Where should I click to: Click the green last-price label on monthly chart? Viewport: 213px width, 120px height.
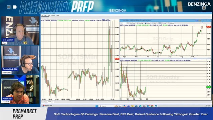point(209,87)
